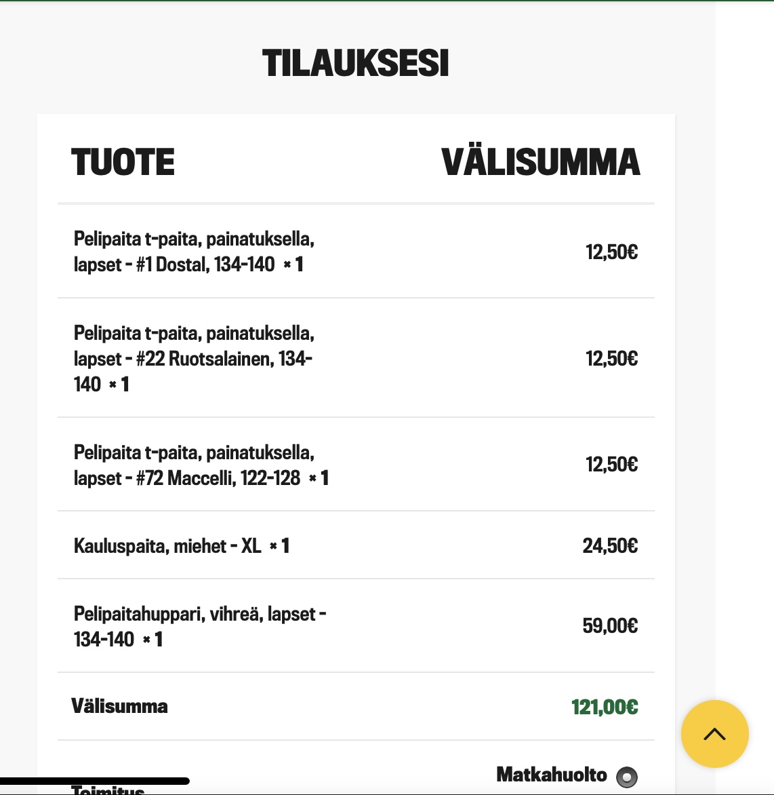This screenshot has width=774, height=795.
Task: Click the Kauluspaita, miehet - XL item
Action: 182,546
